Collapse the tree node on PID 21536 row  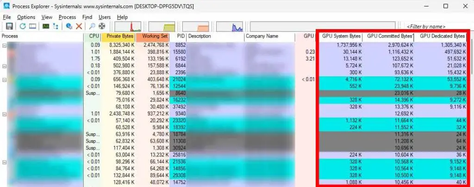(x=5, y=162)
